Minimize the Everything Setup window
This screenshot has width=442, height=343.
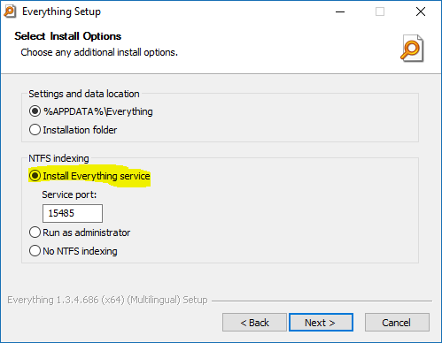tap(340, 11)
